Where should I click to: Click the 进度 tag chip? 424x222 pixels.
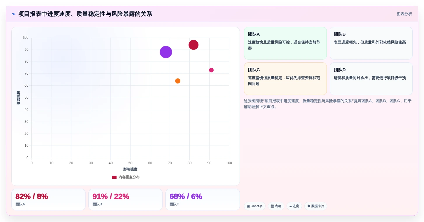point(294,206)
